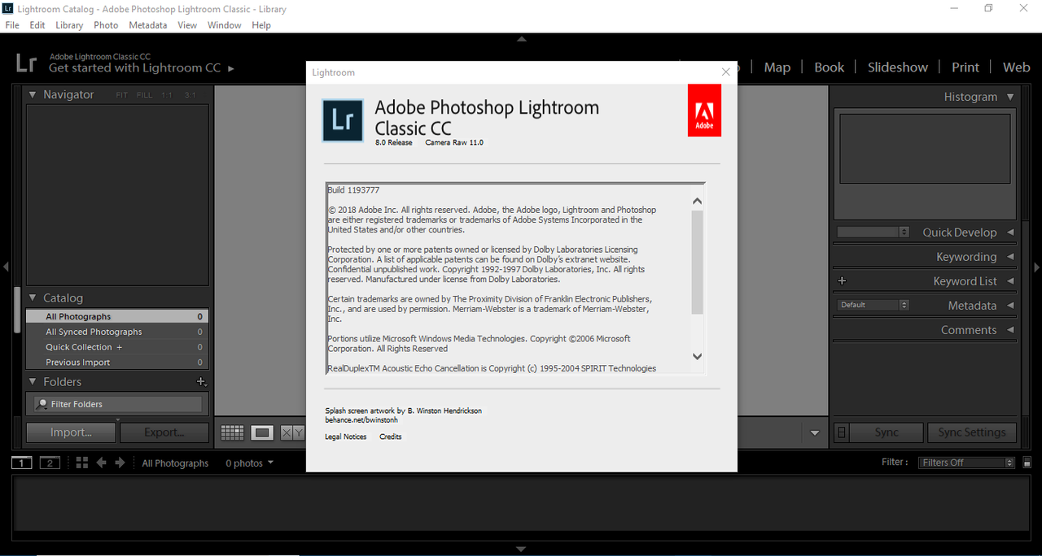Open the Edit menu

(x=37, y=25)
